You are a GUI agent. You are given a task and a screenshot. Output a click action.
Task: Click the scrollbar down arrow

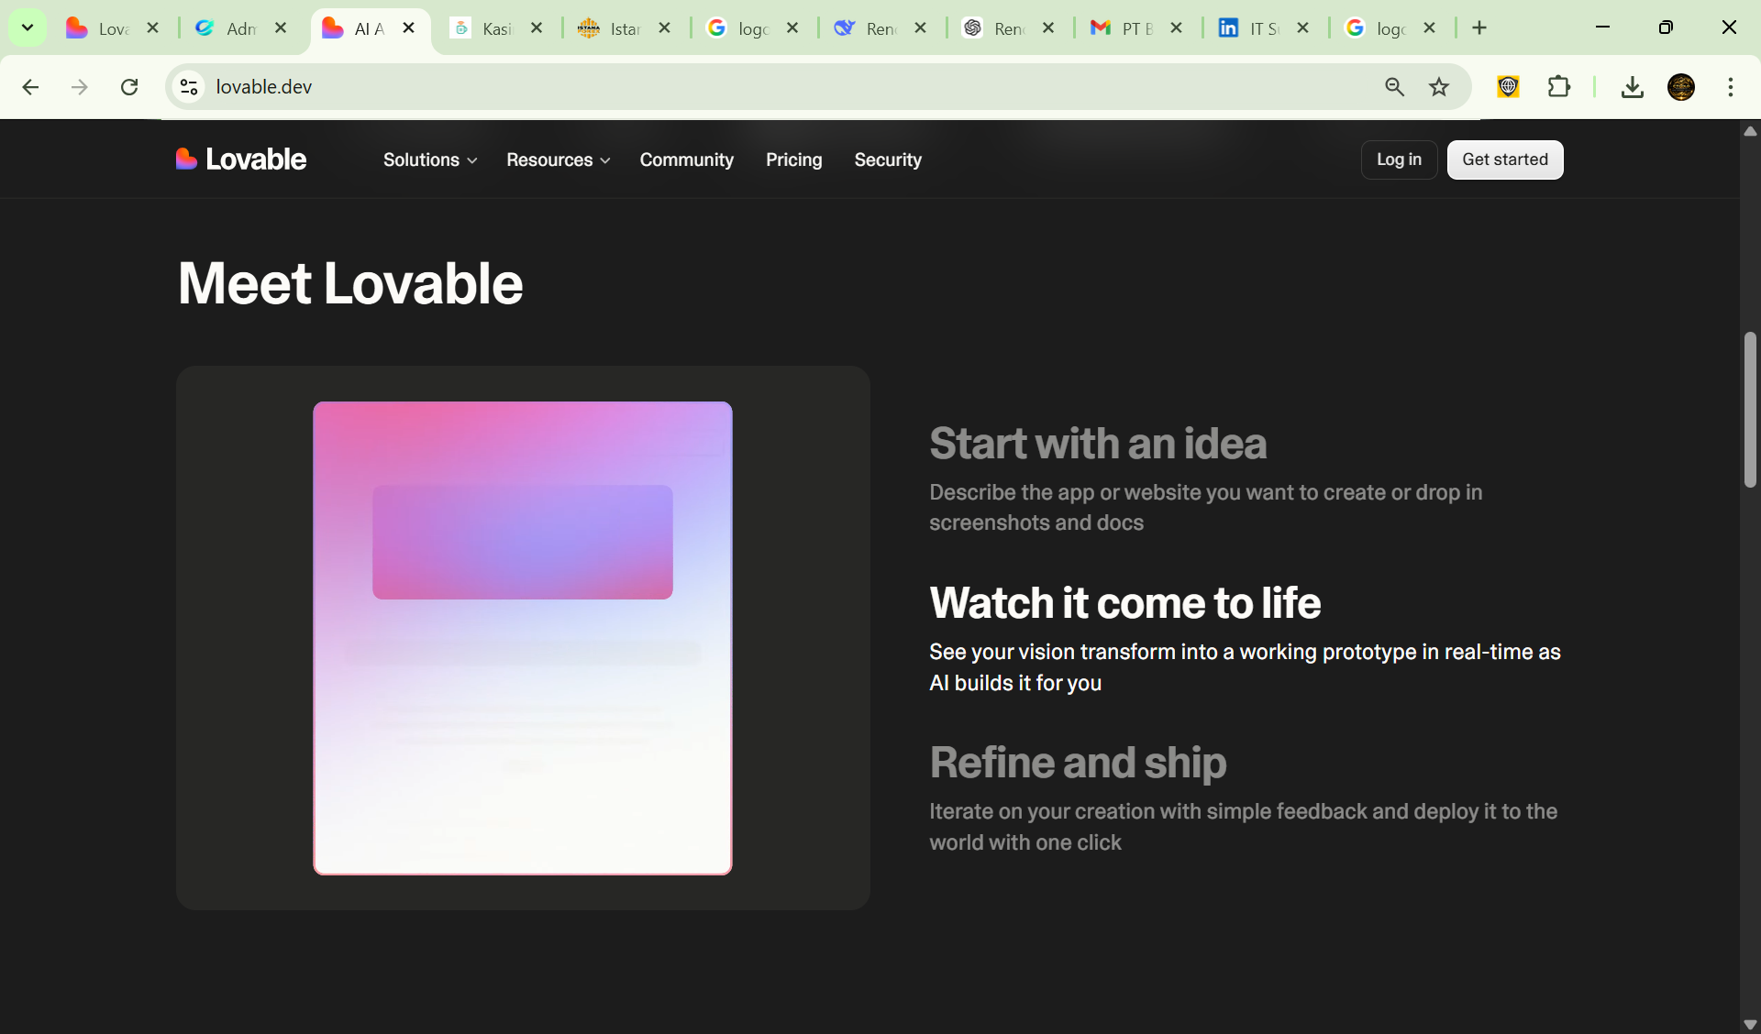click(x=1750, y=1024)
